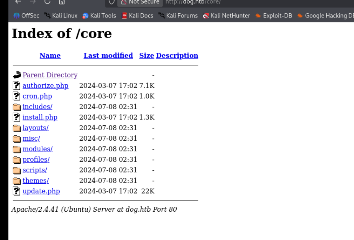Open the Exploit-DB bookmark
Screen dimensions: 354x240
tap(274, 16)
